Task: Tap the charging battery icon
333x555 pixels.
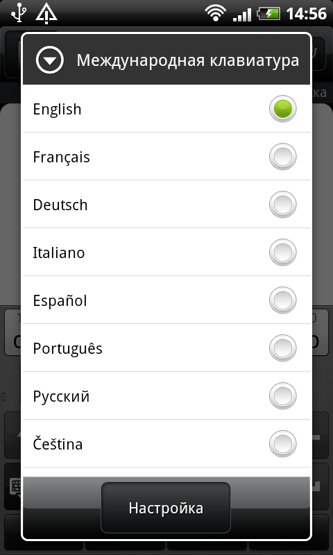Action: pyautogui.click(x=268, y=14)
